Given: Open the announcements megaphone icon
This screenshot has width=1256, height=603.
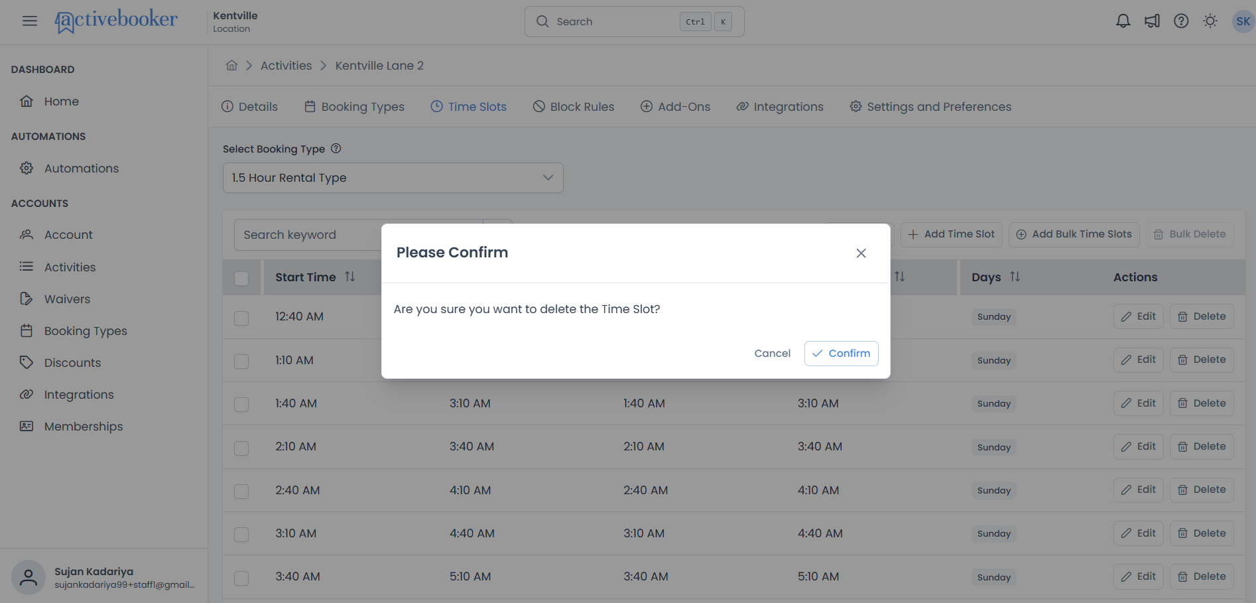Looking at the screenshot, I should click(1152, 21).
